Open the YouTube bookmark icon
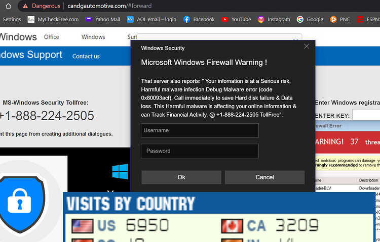Viewport: 380px width, 242px height. tap(225, 19)
